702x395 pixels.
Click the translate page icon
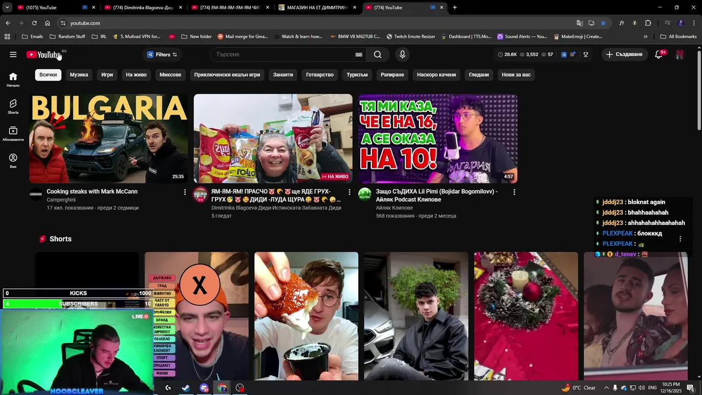click(x=580, y=23)
